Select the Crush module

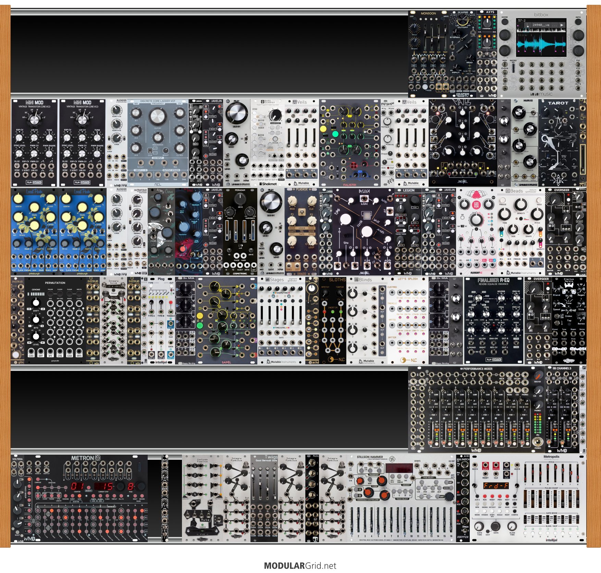(525, 143)
